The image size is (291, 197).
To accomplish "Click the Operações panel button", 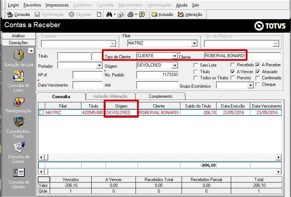I will tap(18, 43).
